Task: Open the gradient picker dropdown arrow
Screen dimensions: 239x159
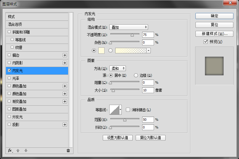Action: tap(148, 50)
